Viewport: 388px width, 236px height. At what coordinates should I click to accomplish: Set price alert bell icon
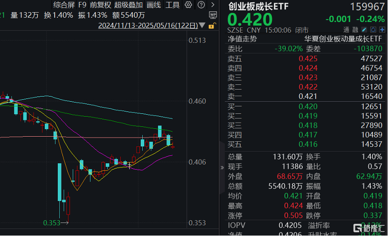pyautogui.click(x=373, y=30)
